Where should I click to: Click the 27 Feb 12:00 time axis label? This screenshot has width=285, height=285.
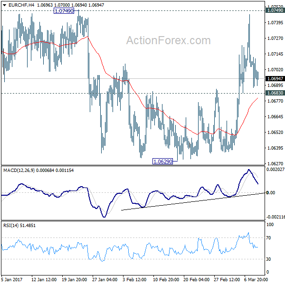point(227,280)
